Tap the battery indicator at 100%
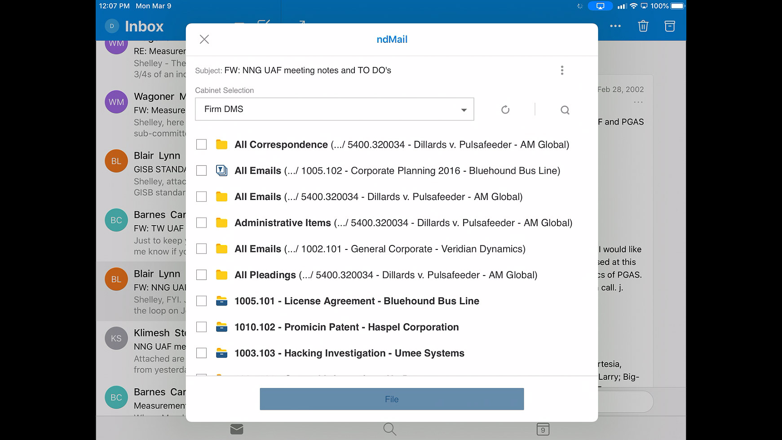This screenshot has width=782, height=440. [677, 6]
